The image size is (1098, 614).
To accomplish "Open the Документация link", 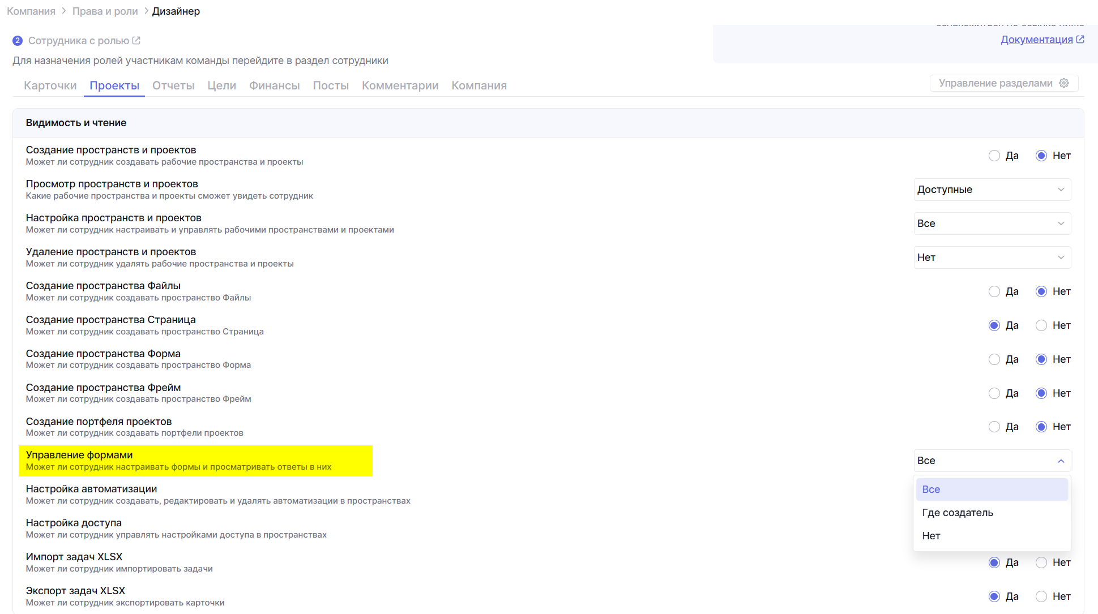I will [x=1036, y=40].
